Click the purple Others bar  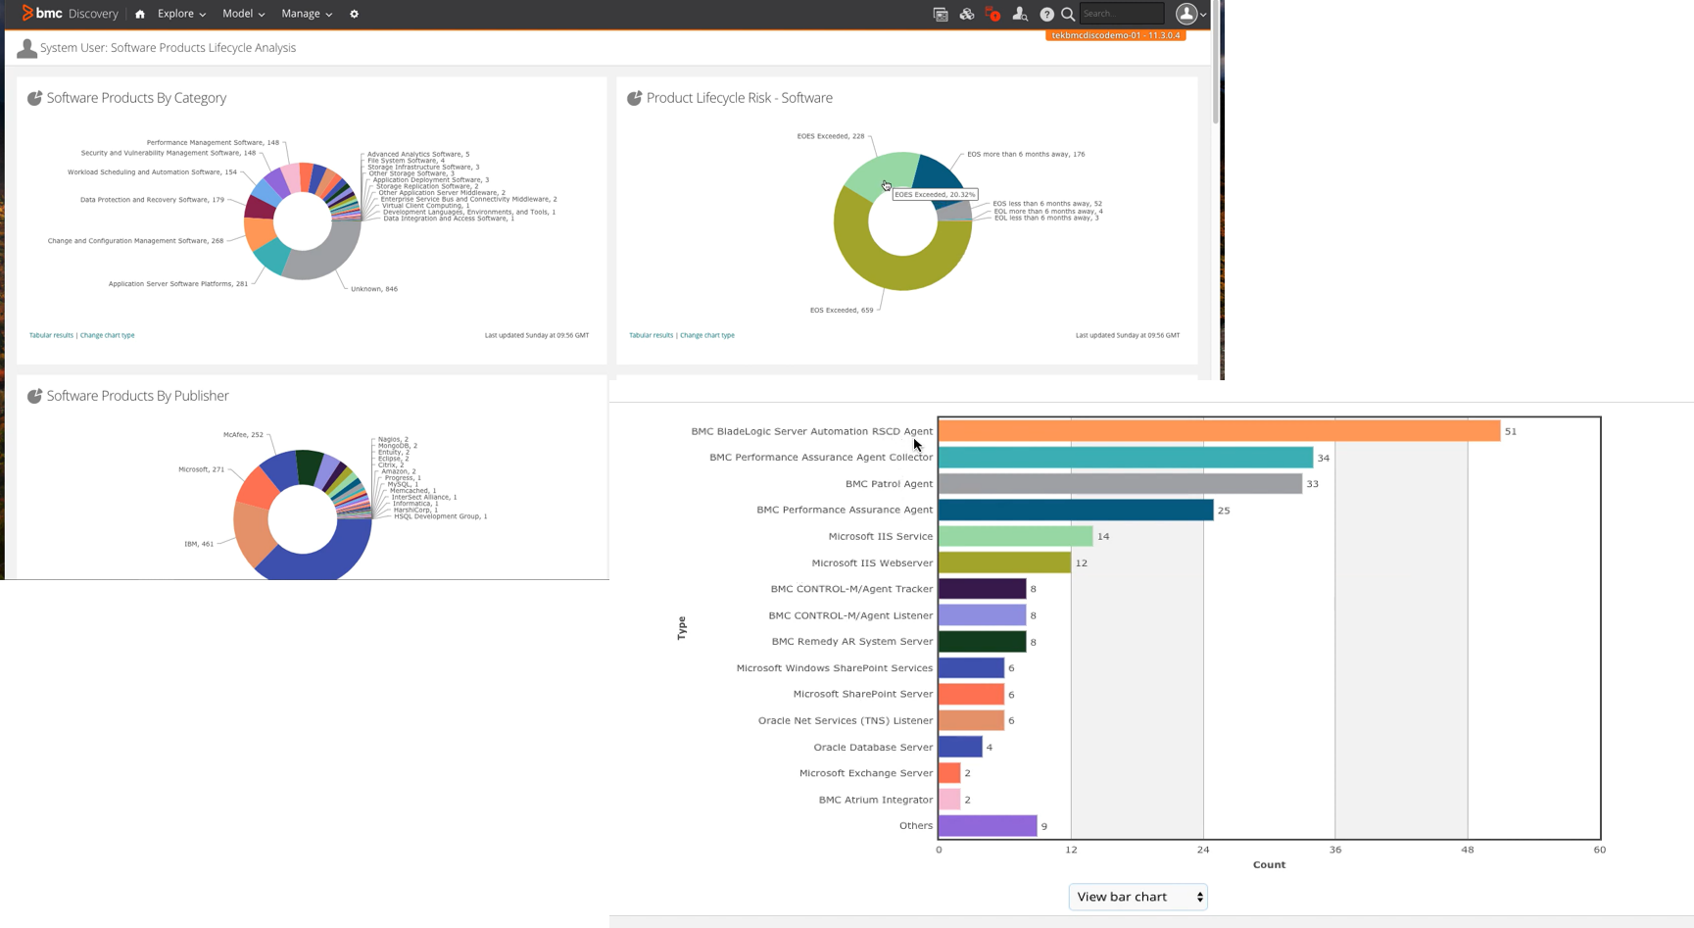click(988, 826)
